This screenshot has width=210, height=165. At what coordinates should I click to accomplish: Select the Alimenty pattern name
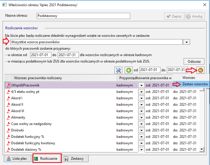pyautogui.click(x=18, y=117)
